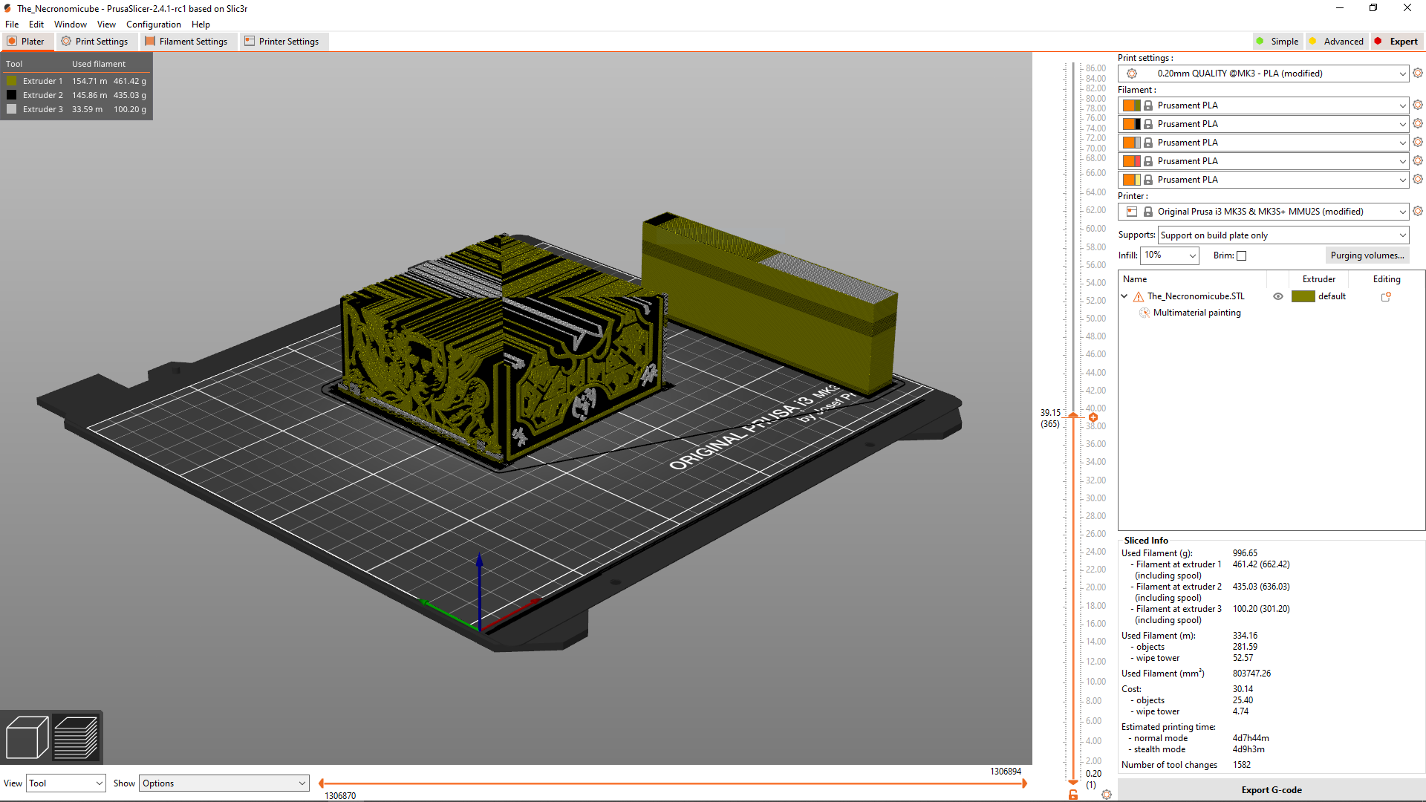Open settings cog for second Prusament PLA filament
Image resolution: width=1426 pixels, height=802 pixels.
[x=1417, y=123]
